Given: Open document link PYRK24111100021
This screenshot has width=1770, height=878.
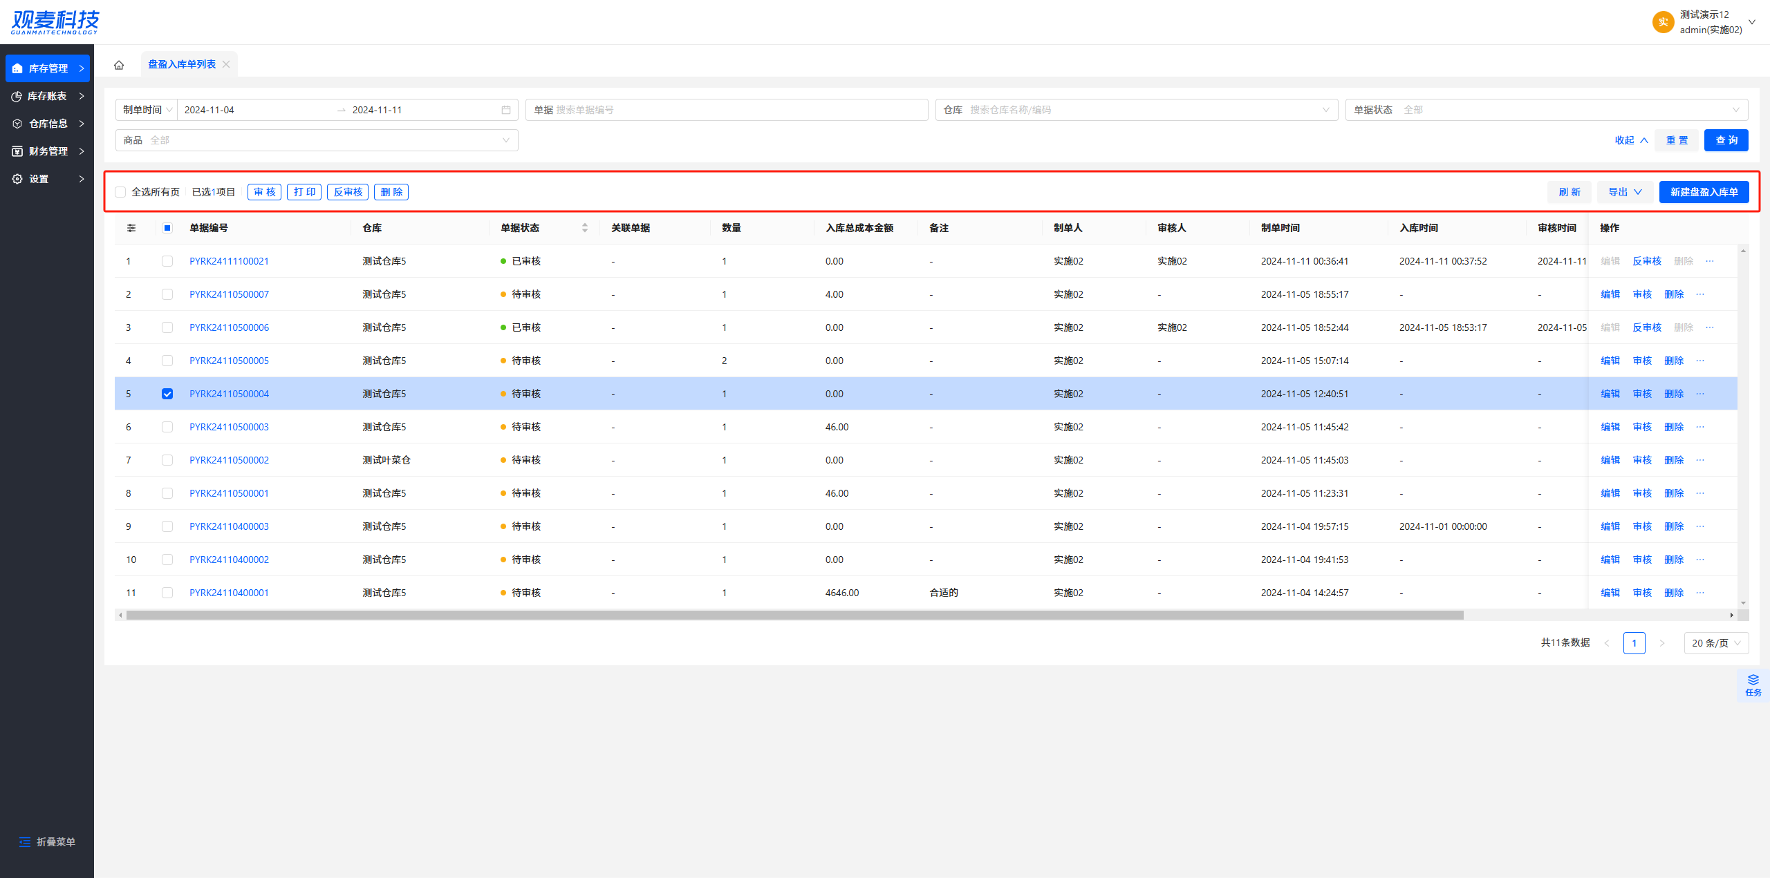Looking at the screenshot, I should (x=229, y=261).
